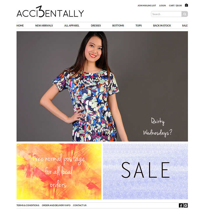Open the Login link
Screen dimensions: 204x211
162,6
